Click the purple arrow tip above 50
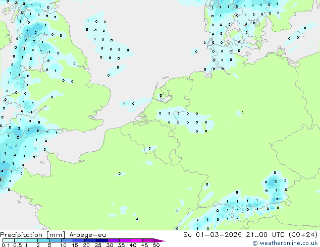 click(160, 240)
